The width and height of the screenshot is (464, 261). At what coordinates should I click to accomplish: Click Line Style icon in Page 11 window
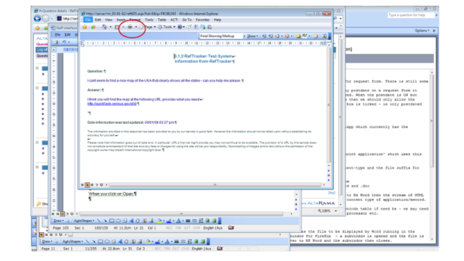pyautogui.click(x=177, y=241)
